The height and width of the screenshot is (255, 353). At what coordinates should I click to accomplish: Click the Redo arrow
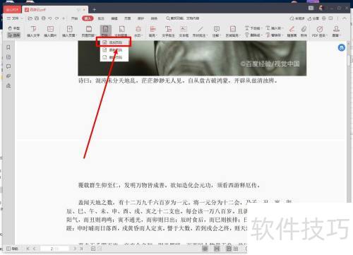pos(57,18)
